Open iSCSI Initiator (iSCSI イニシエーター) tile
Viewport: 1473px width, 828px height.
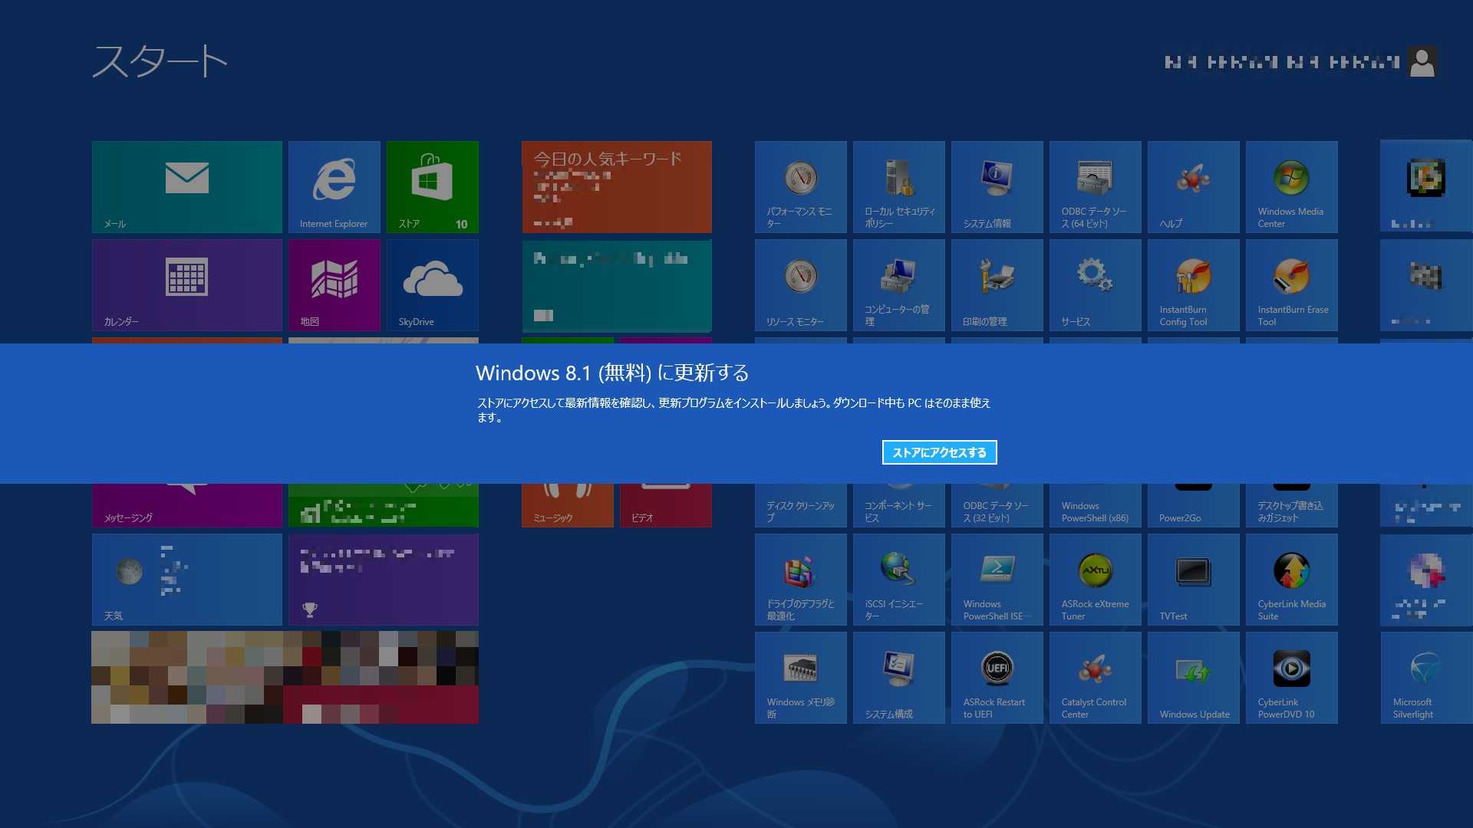coord(899,580)
